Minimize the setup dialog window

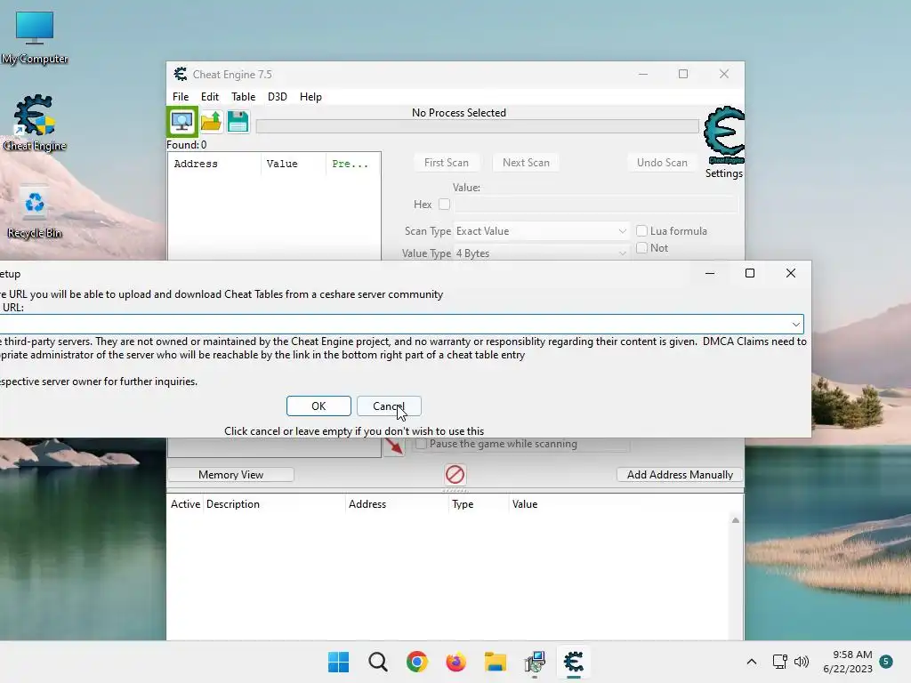709,273
